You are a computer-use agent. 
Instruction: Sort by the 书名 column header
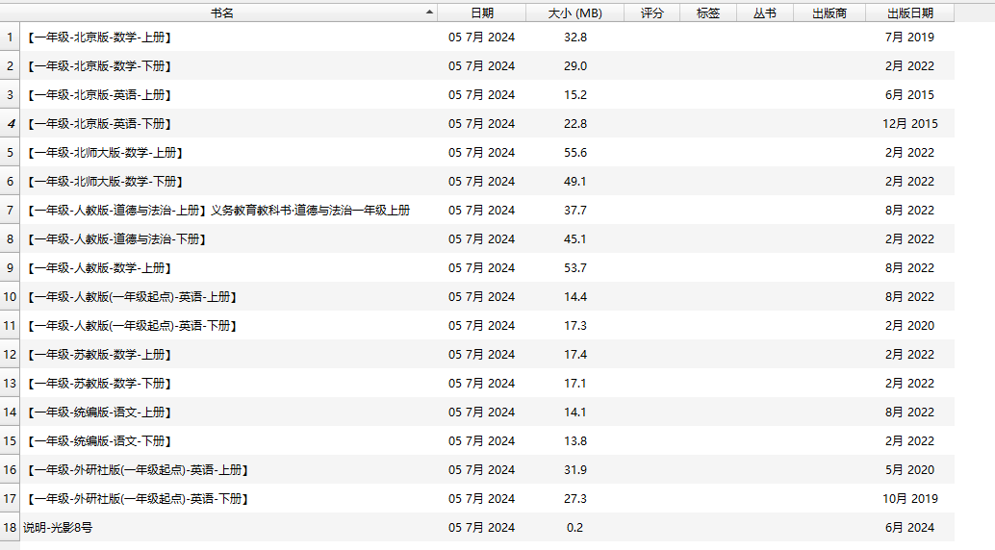(x=221, y=12)
